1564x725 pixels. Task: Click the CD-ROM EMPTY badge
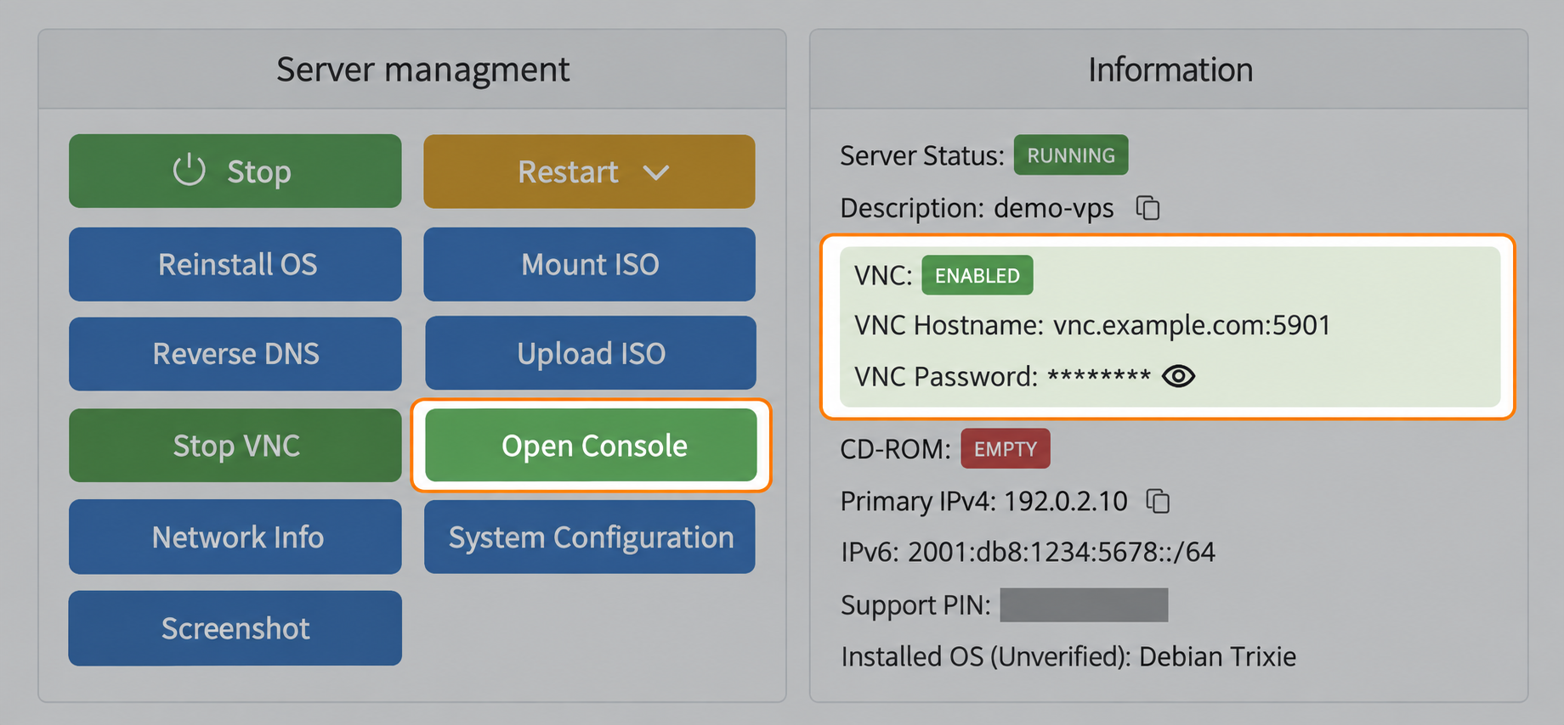(1006, 448)
